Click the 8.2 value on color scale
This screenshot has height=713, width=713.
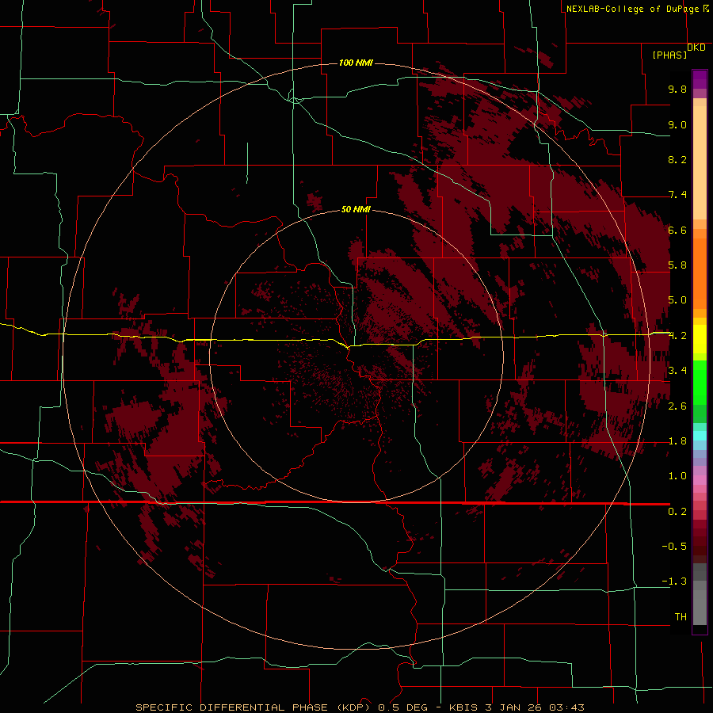[677, 159]
